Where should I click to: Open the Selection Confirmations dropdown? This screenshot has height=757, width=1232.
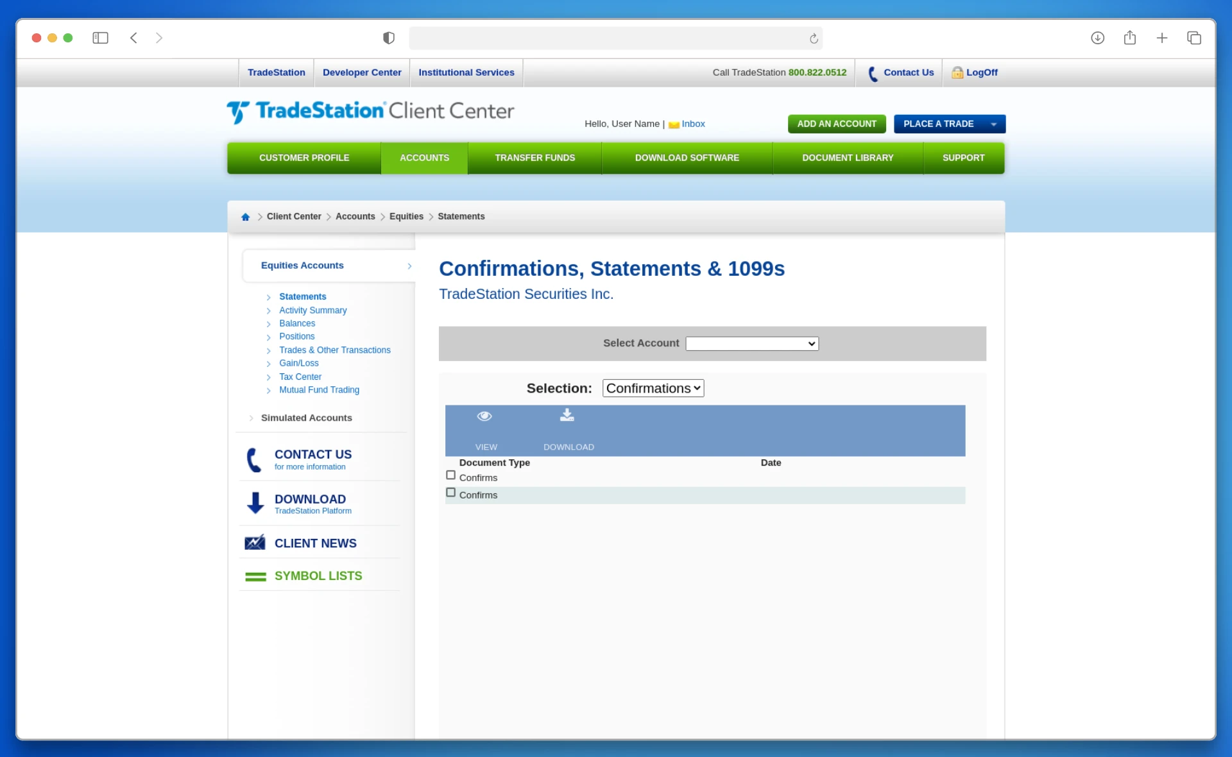coord(653,388)
